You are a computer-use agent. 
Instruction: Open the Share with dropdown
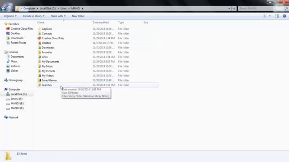click(58, 16)
